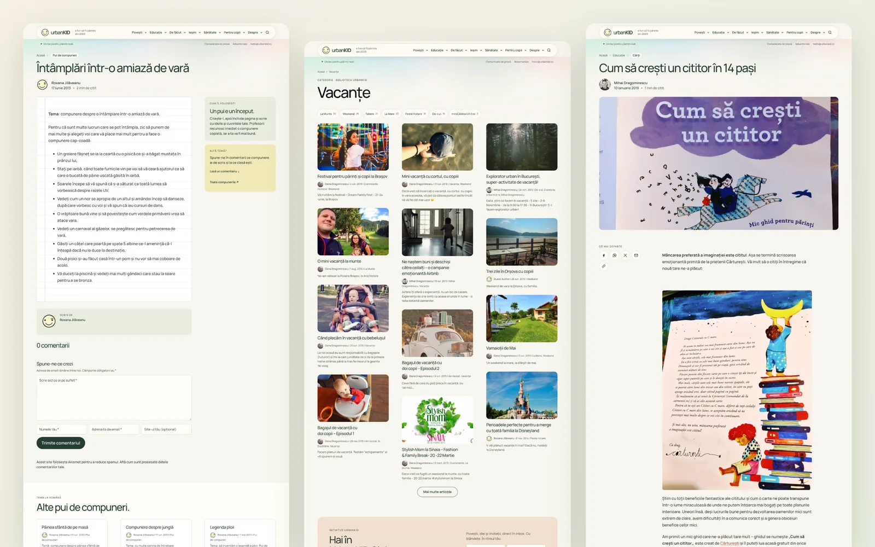Click the urbanKID smiley logo on the right article page
875x547 pixels.
(x=607, y=32)
